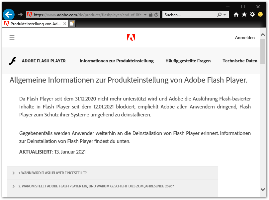269x200 pixels.
Task: Click the forward navigation arrow
Action: [x=21, y=15]
